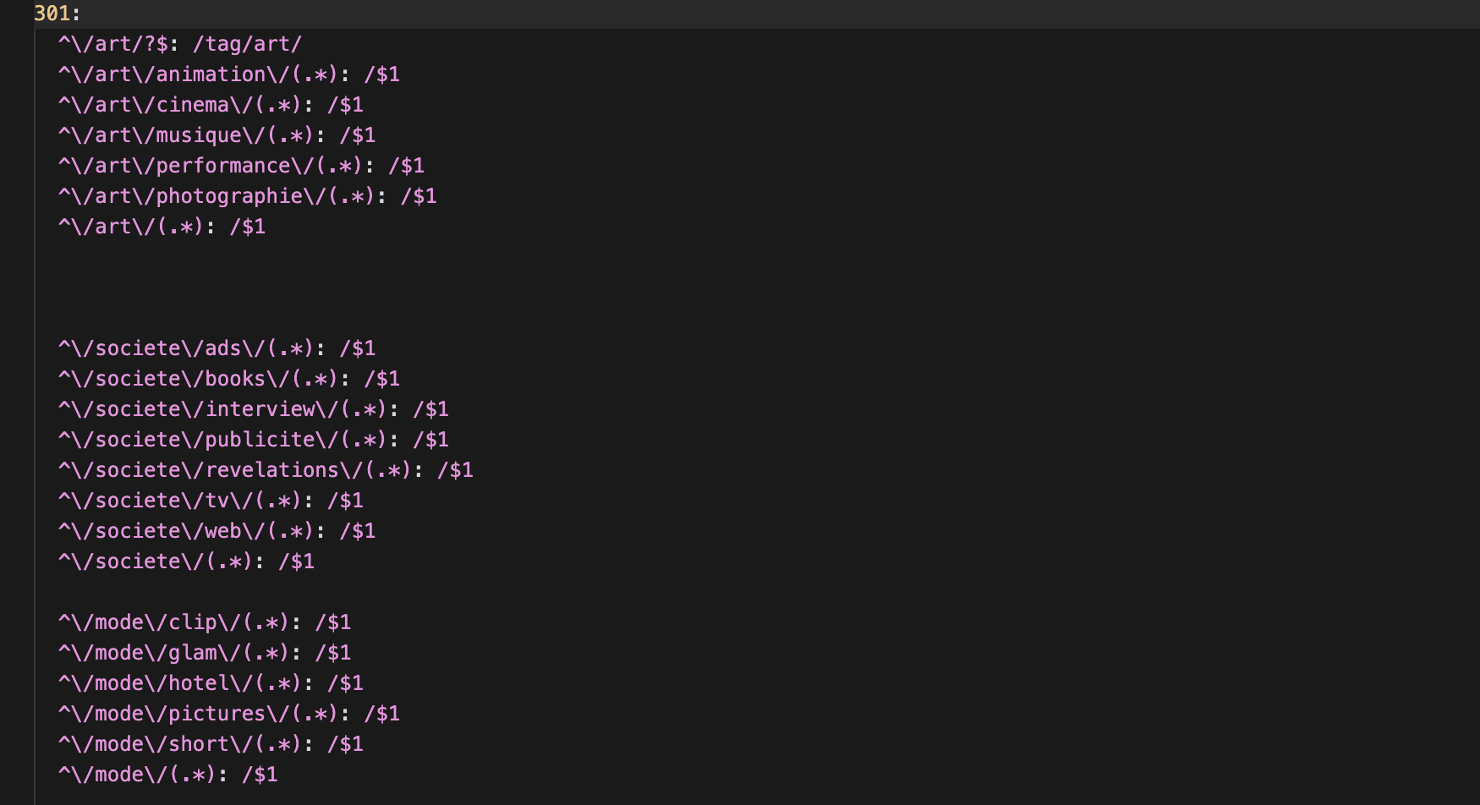Image resolution: width=1480 pixels, height=805 pixels.
Task: Select the mode/short redirect line
Action: click(210, 744)
